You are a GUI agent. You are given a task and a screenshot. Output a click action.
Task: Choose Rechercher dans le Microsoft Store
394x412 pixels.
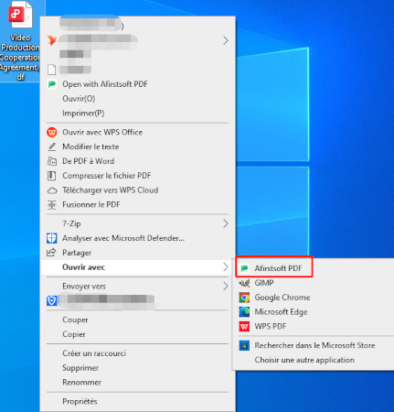pyautogui.click(x=314, y=345)
